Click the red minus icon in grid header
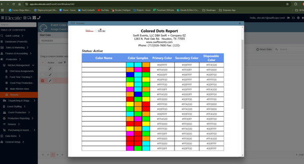This screenshot has width=304, height=164. (x=42, y=63)
